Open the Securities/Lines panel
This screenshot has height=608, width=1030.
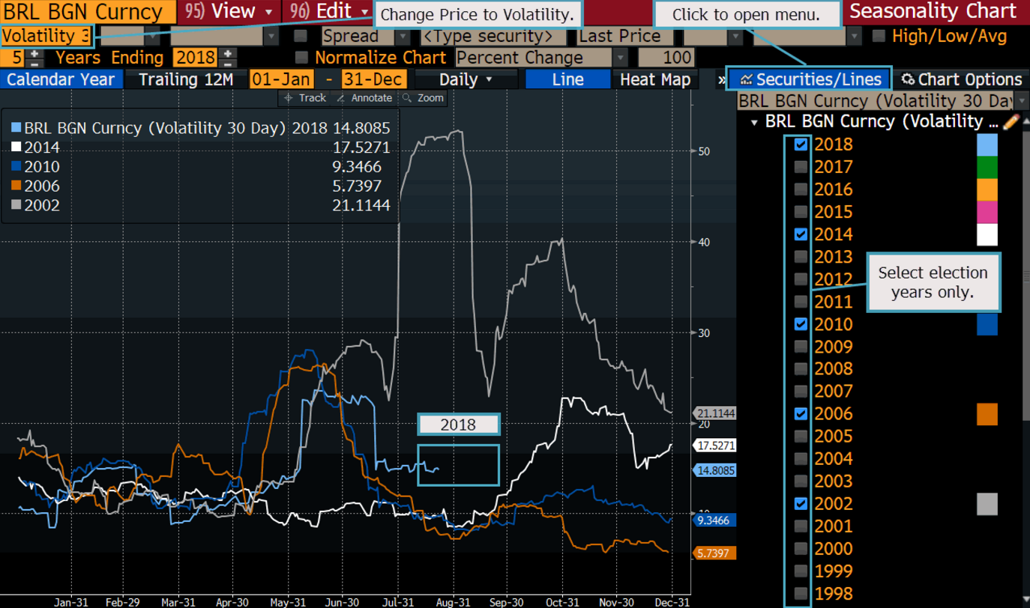[810, 79]
